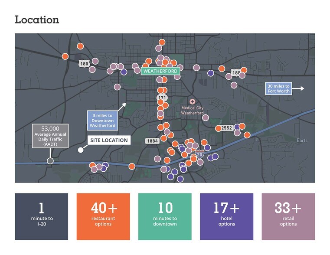Click the Medical City Weatherford hospital cross icon
The height and width of the screenshot is (255, 330).
pyautogui.click(x=192, y=101)
